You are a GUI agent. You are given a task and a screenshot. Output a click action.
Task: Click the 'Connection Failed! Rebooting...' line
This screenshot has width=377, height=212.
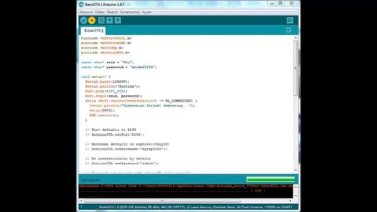[x=142, y=105]
